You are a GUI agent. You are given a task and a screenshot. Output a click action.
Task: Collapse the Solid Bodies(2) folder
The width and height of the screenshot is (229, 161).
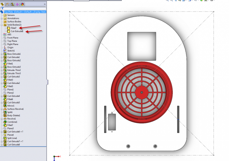point(1,25)
